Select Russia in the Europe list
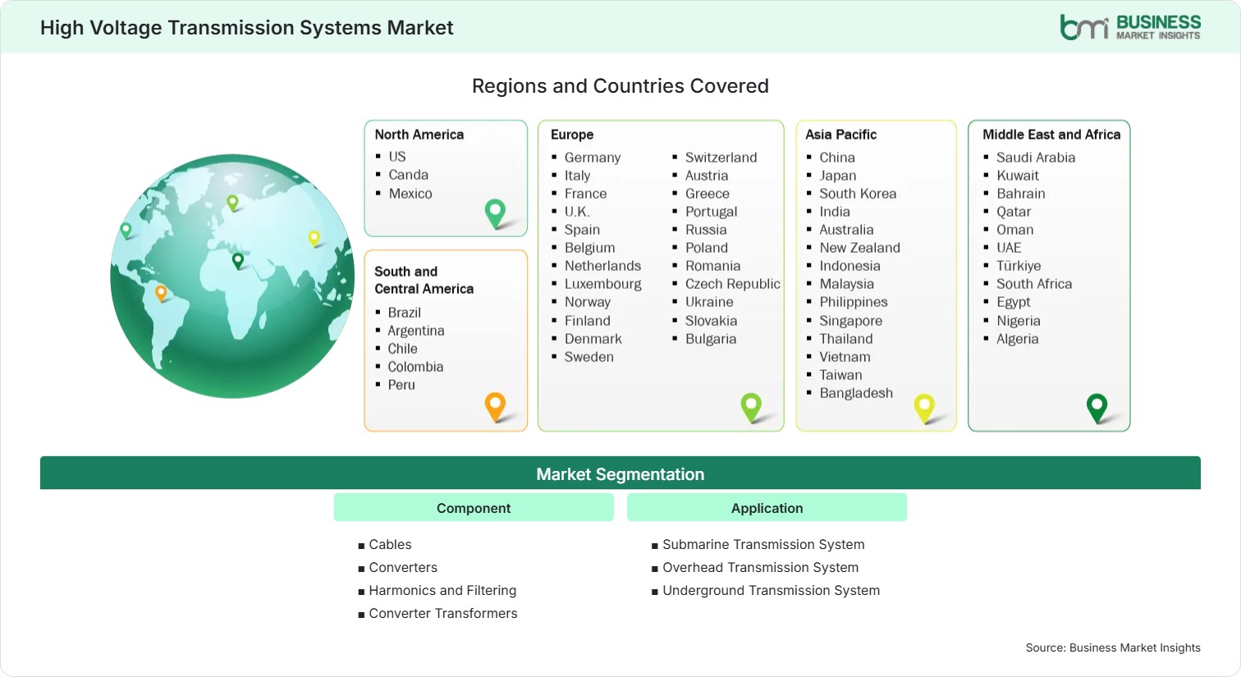Image resolution: width=1241 pixels, height=677 pixels. click(x=706, y=230)
